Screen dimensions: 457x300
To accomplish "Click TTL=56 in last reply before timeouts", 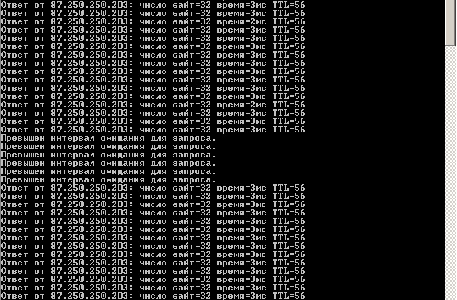I will tap(289, 130).
